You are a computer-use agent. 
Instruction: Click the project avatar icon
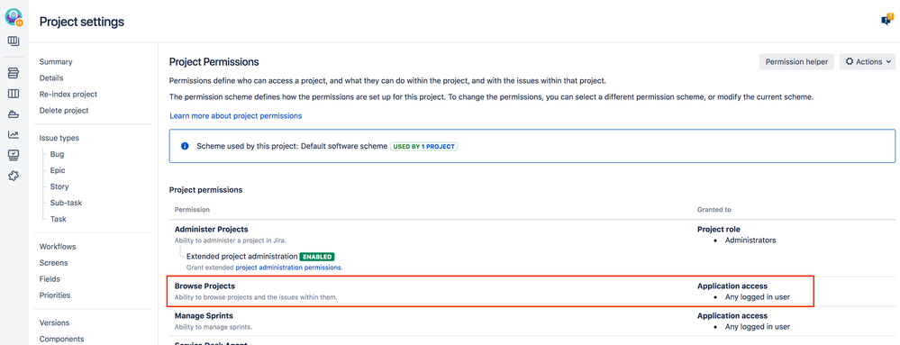14,17
